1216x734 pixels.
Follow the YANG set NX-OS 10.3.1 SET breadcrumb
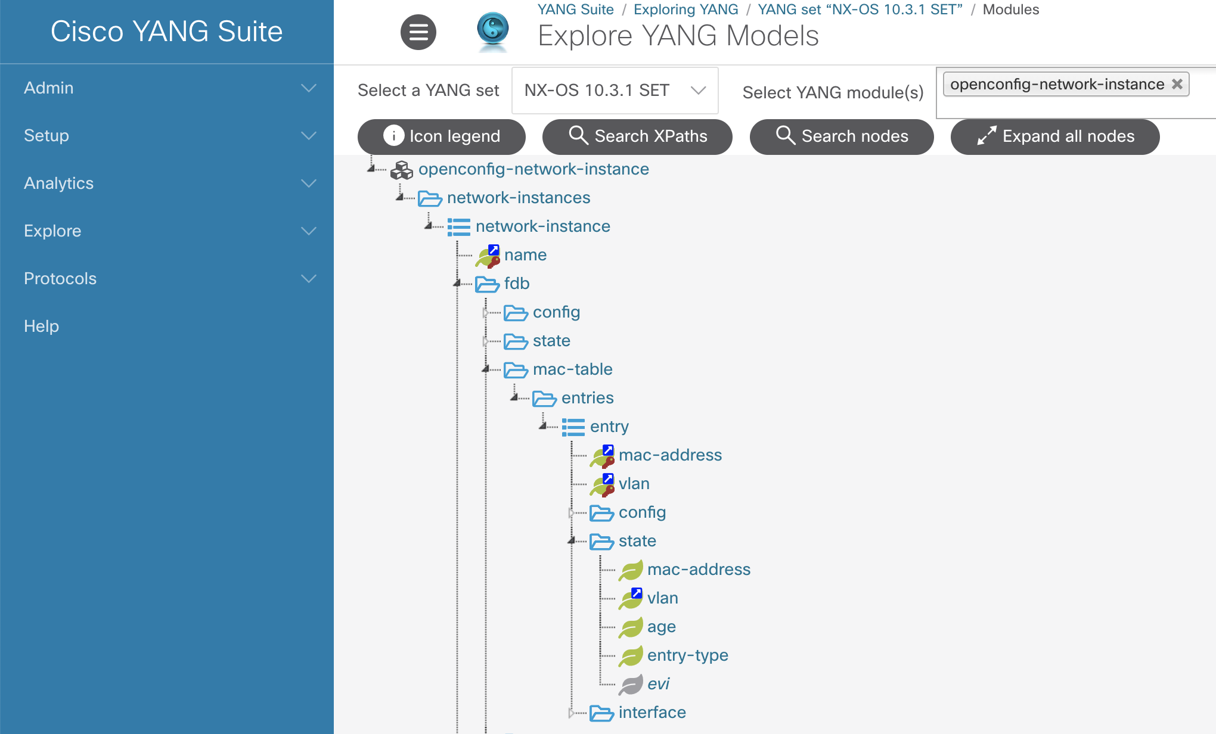point(860,10)
